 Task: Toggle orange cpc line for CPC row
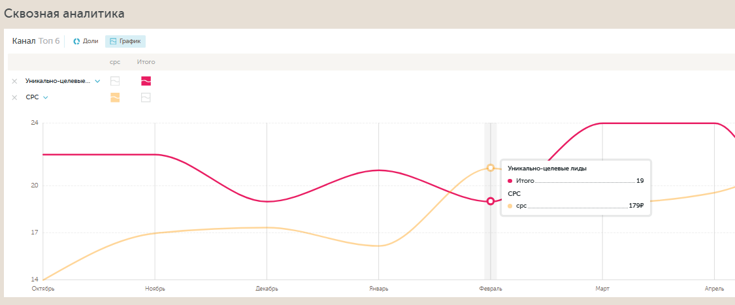coord(115,97)
